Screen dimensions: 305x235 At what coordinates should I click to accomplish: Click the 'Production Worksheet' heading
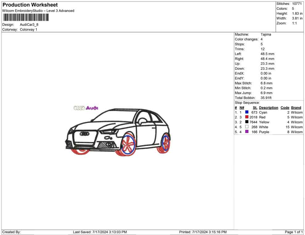(30, 5)
